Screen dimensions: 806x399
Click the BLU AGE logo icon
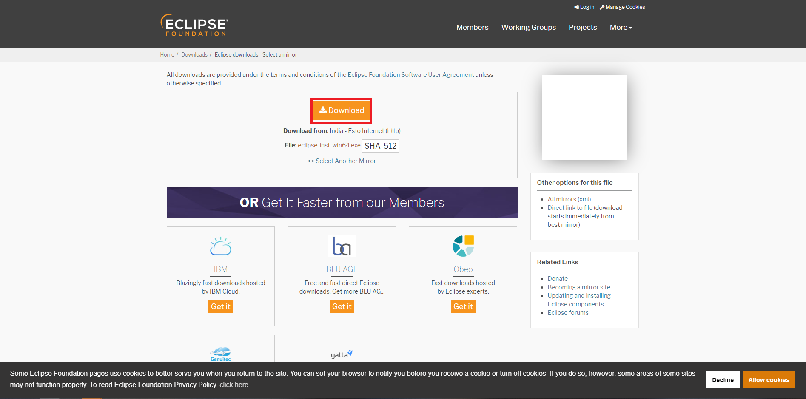point(342,246)
